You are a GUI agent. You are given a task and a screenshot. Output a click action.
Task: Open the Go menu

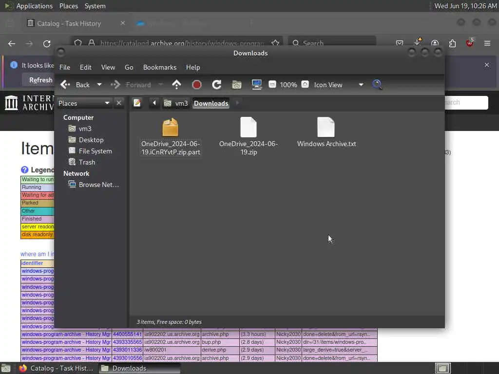[x=129, y=67]
